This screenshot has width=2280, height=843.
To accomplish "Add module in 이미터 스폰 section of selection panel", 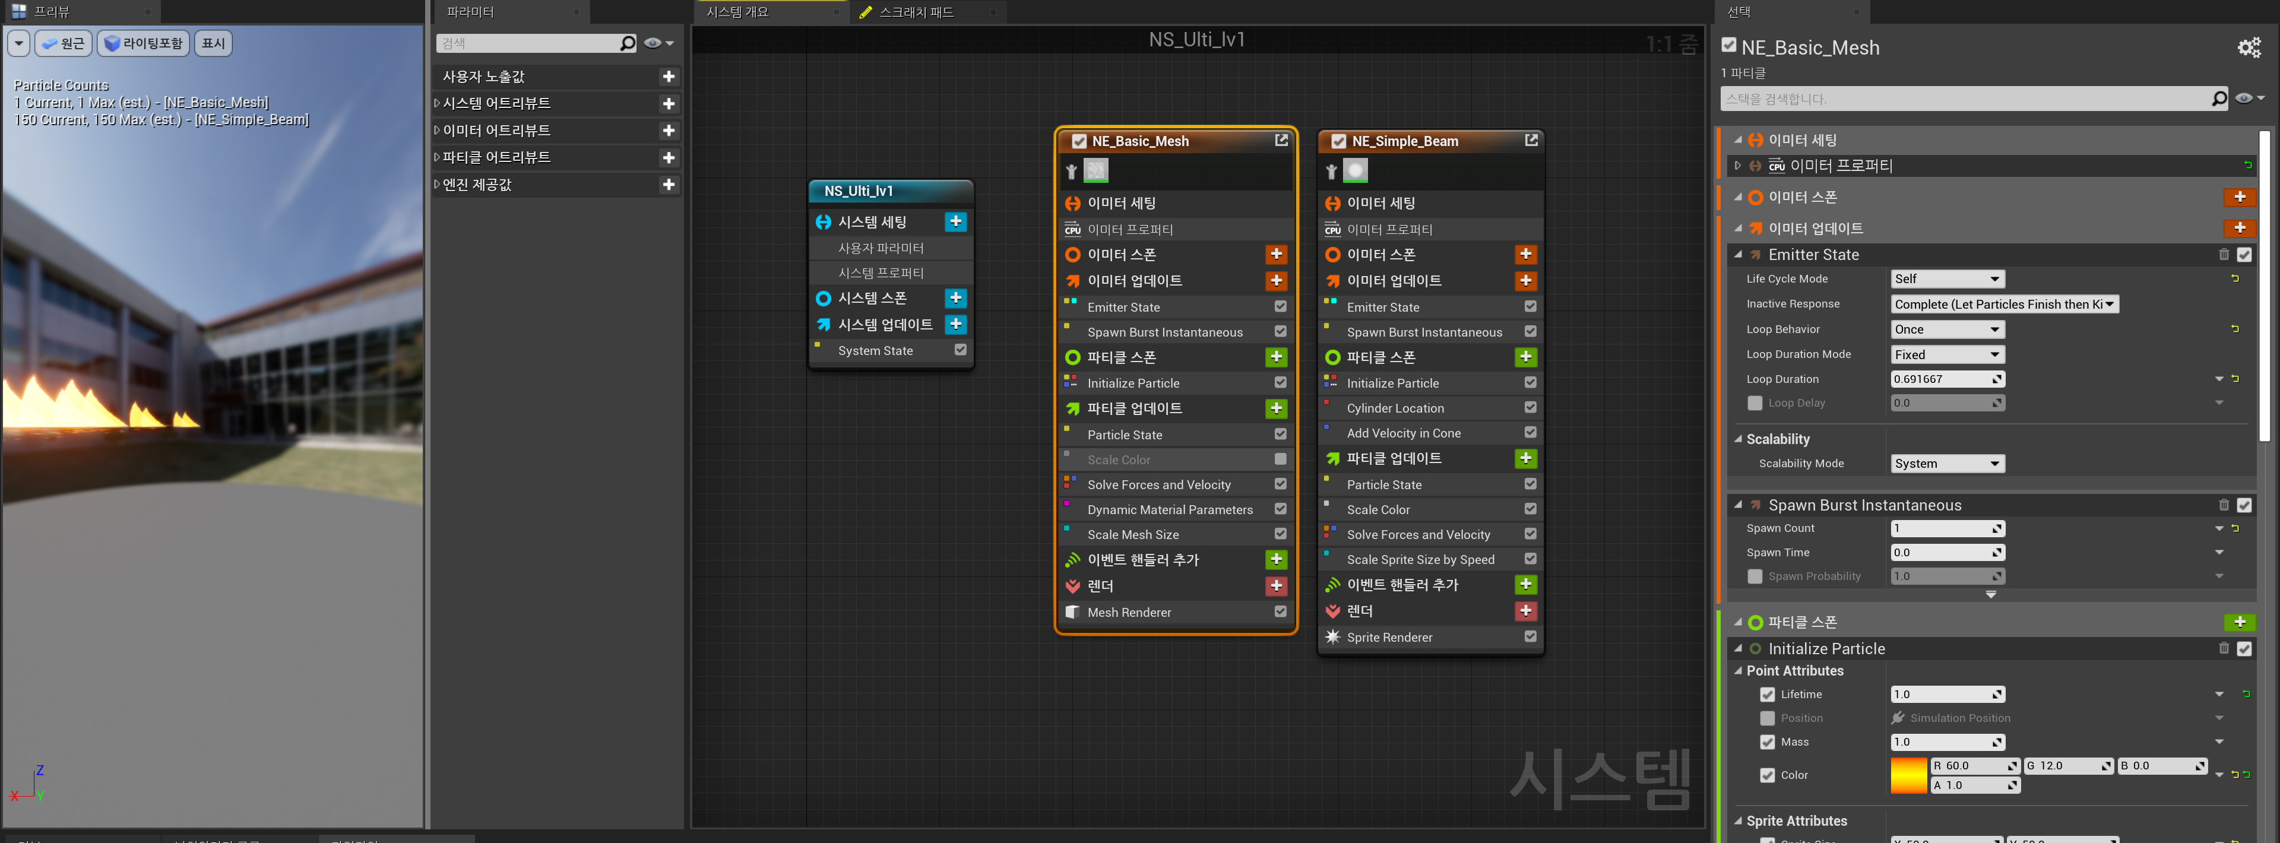I will pyautogui.click(x=2238, y=197).
